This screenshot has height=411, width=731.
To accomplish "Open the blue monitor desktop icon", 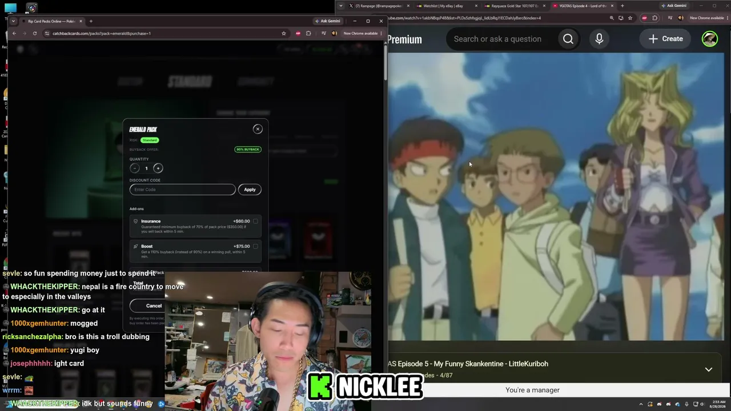I will [x=10, y=8].
